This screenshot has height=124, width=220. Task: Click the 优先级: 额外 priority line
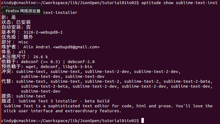click(x=17, y=37)
